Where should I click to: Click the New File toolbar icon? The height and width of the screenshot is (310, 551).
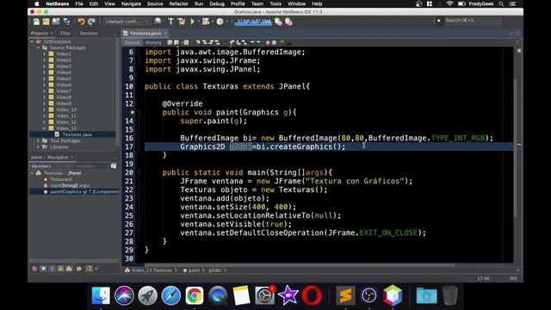[36, 22]
